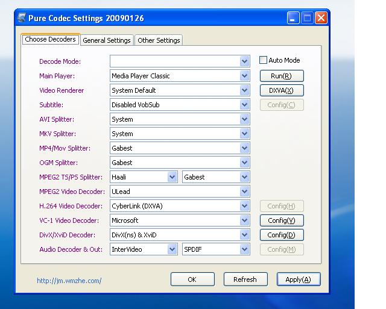Close the Pure Codec Settings window
This screenshot has width=386, height=309.
click(321, 18)
